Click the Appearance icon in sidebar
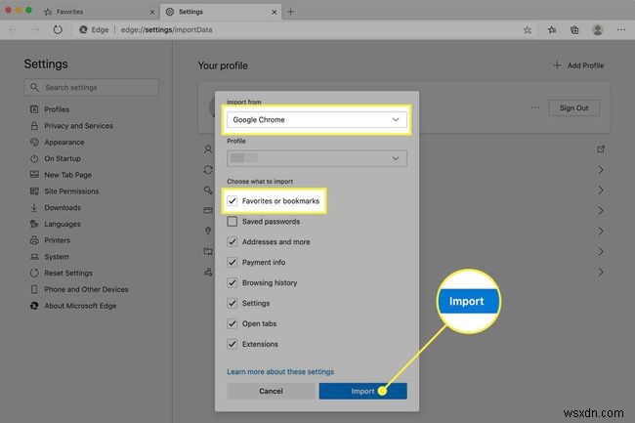This screenshot has width=635, height=423. (x=34, y=142)
